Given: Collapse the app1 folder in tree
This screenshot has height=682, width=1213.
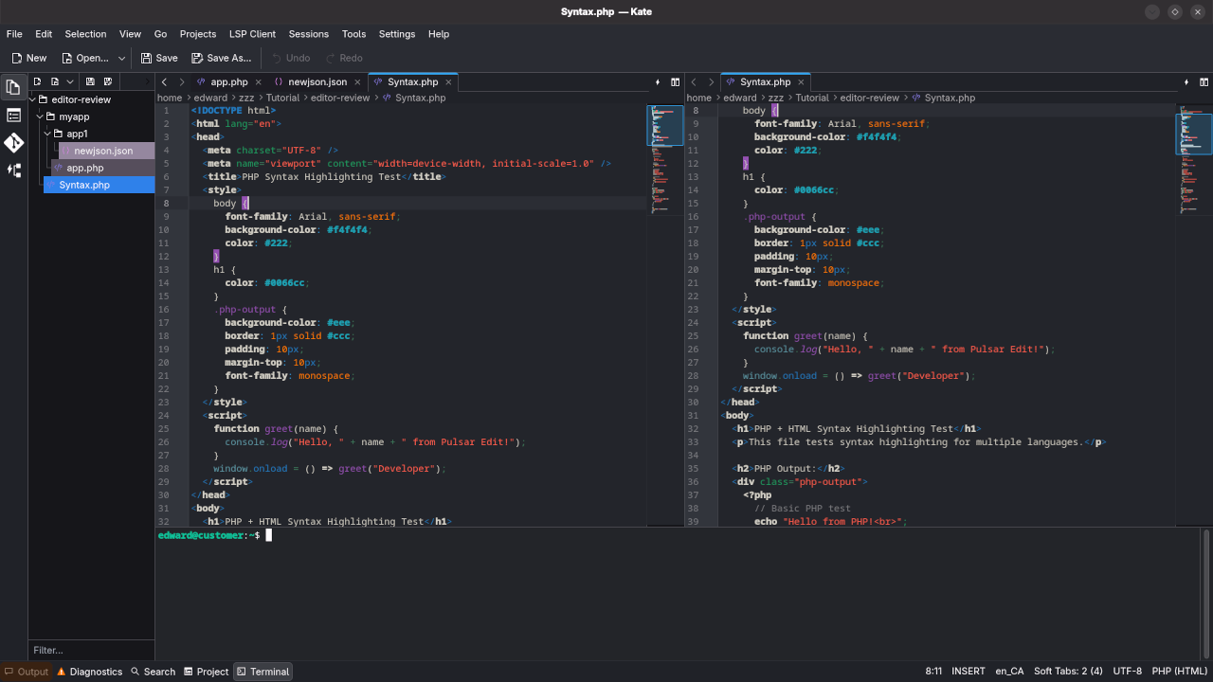Looking at the screenshot, I should [x=47, y=134].
